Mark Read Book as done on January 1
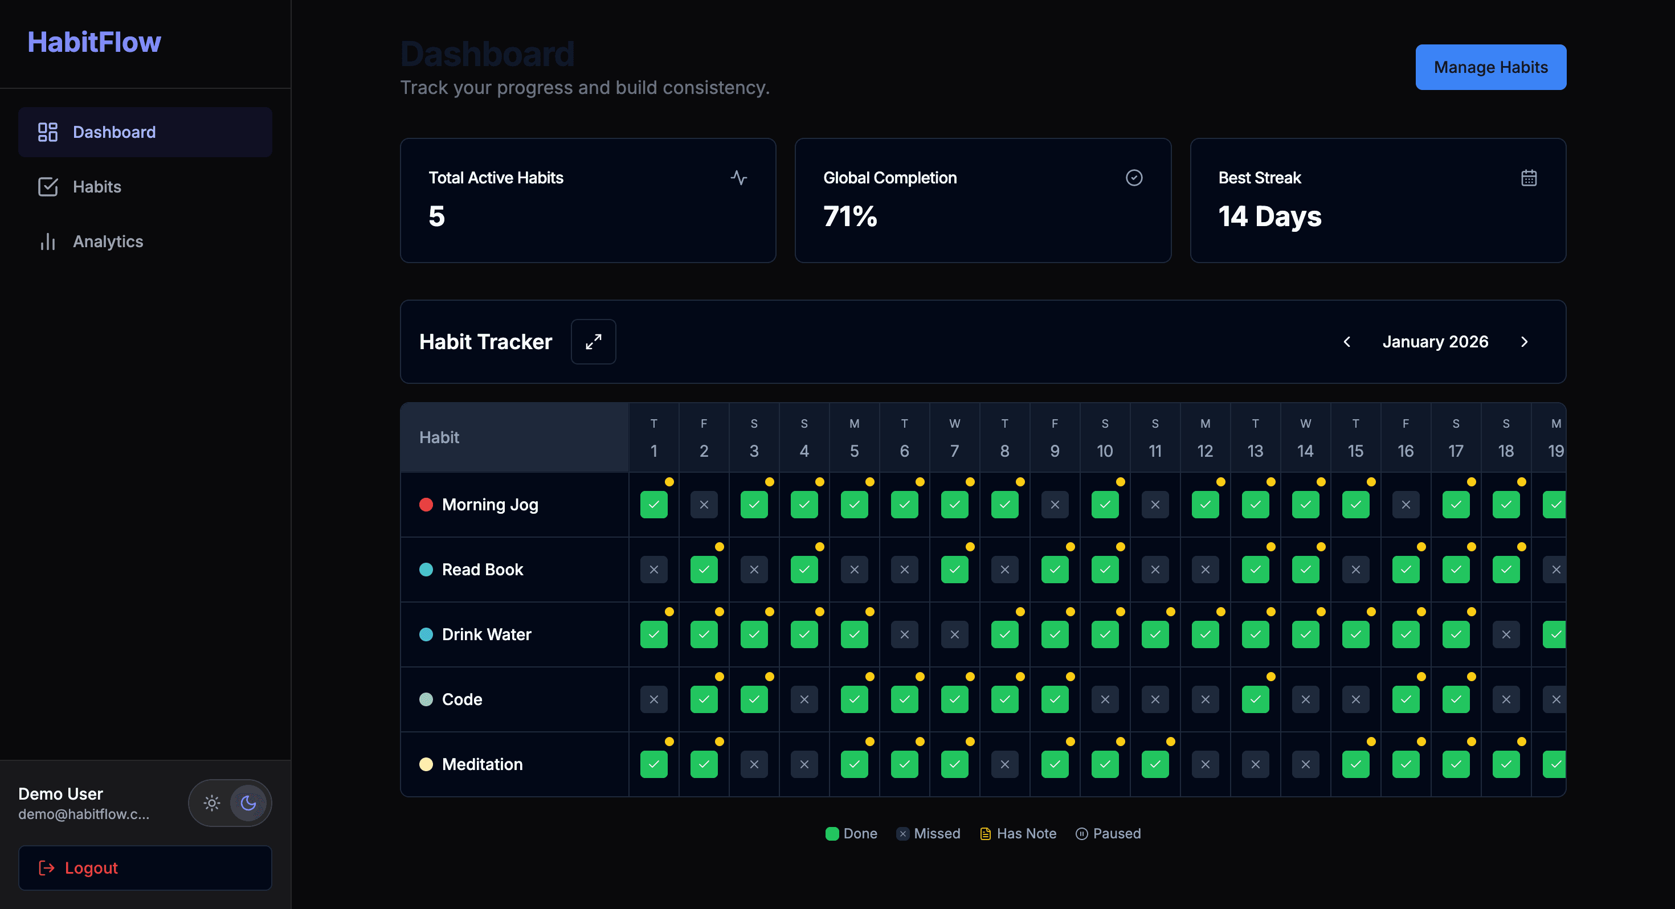Viewport: 1675px width, 909px height. (x=653, y=569)
